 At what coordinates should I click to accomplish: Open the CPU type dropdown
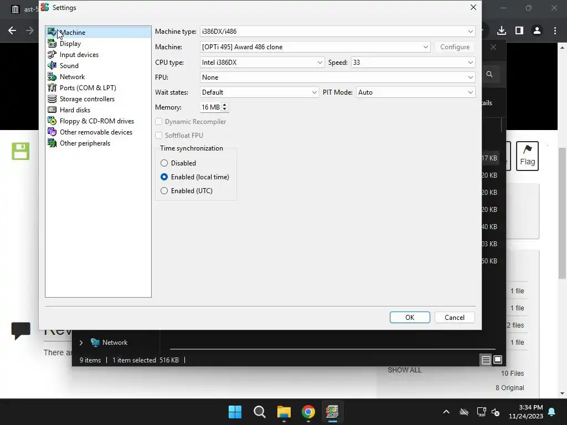tap(262, 62)
